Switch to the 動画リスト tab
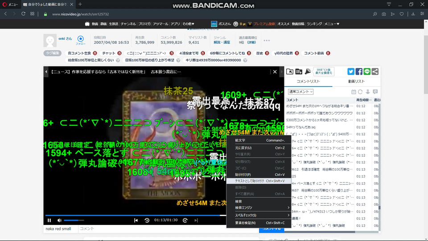This screenshot has width=428, height=241. pyautogui.click(x=356, y=81)
